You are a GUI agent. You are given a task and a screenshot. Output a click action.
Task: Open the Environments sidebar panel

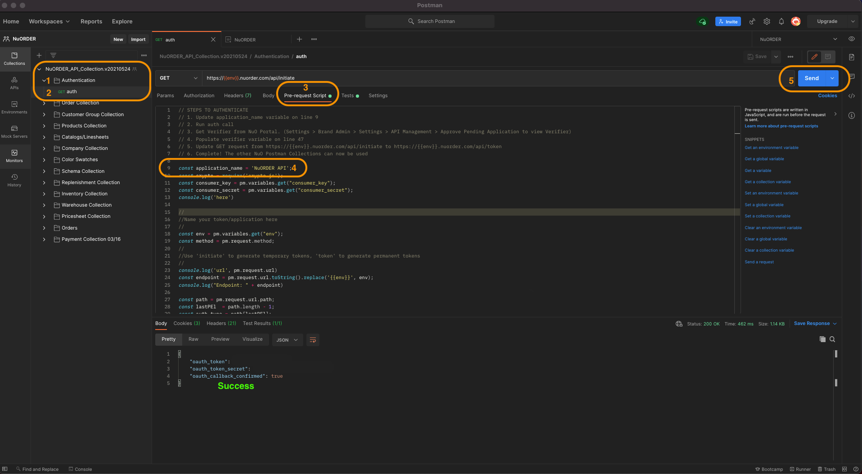(14, 107)
